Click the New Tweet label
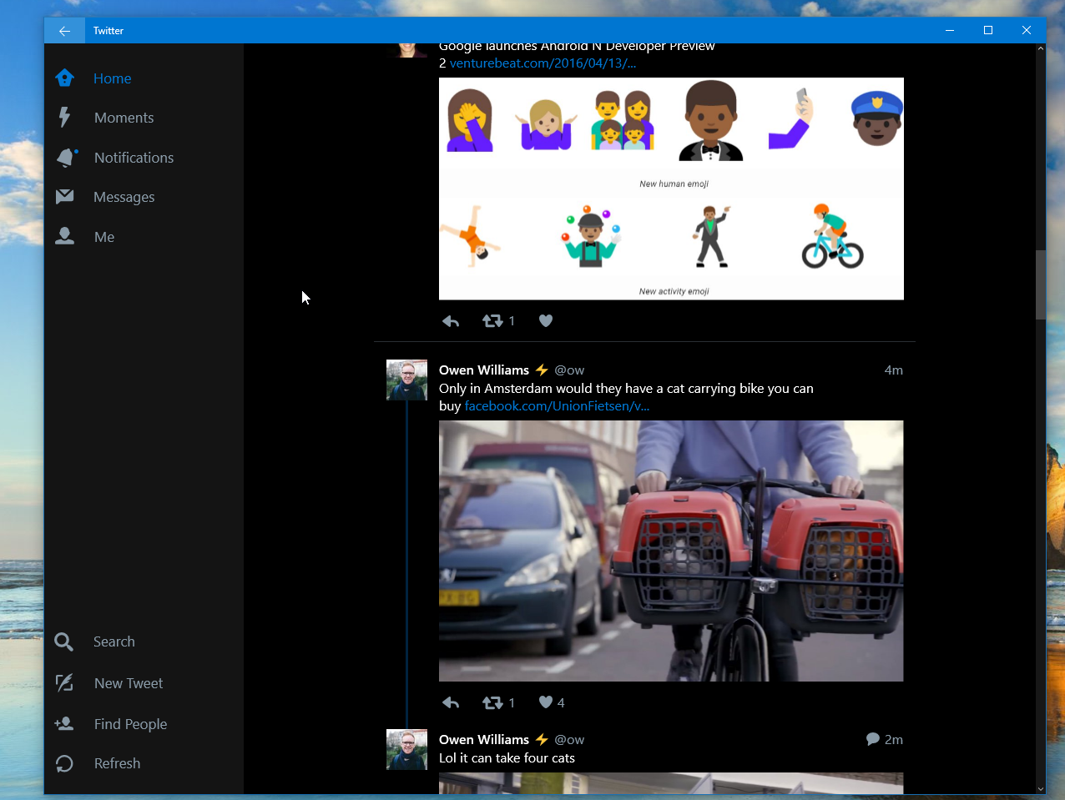The image size is (1065, 800). pyautogui.click(x=129, y=683)
